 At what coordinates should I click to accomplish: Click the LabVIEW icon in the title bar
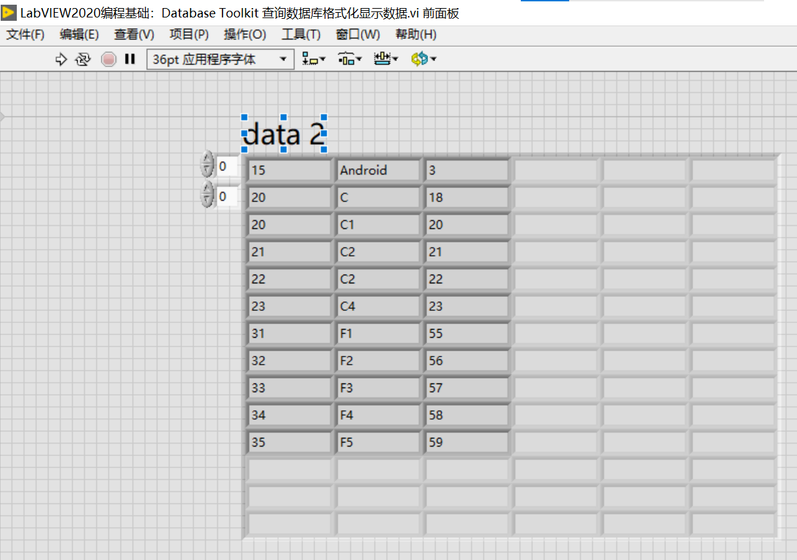tap(8, 13)
